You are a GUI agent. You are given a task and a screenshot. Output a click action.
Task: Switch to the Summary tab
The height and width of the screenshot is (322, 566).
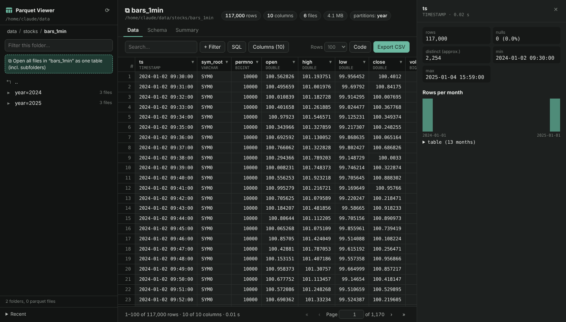tap(187, 30)
